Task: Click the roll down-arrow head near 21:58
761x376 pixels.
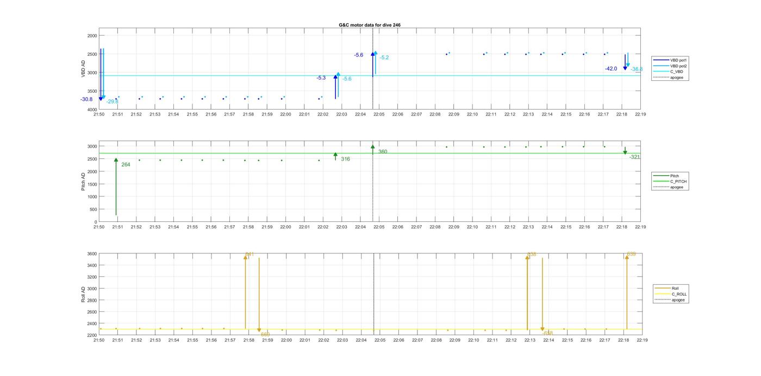Action: click(x=259, y=330)
